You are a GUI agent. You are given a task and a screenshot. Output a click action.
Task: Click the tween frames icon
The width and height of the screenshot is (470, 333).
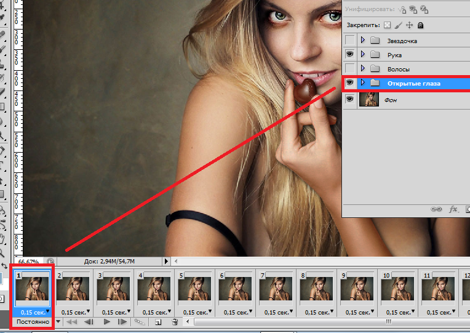(x=140, y=322)
